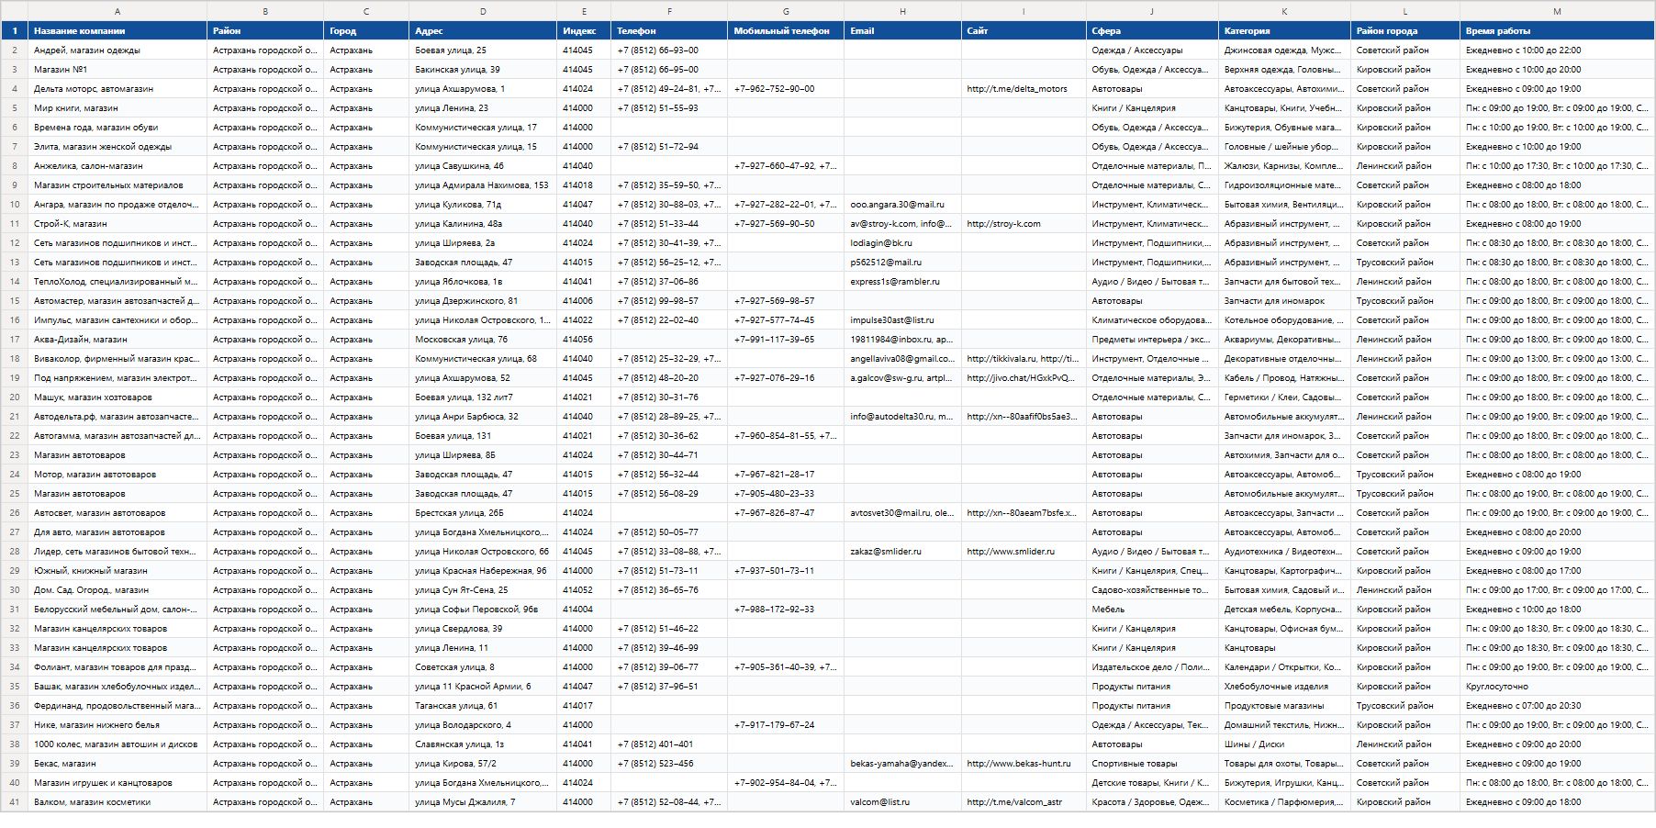
Task: Click address cell 'Брестская улица, 26Б'
Action: click(483, 513)
